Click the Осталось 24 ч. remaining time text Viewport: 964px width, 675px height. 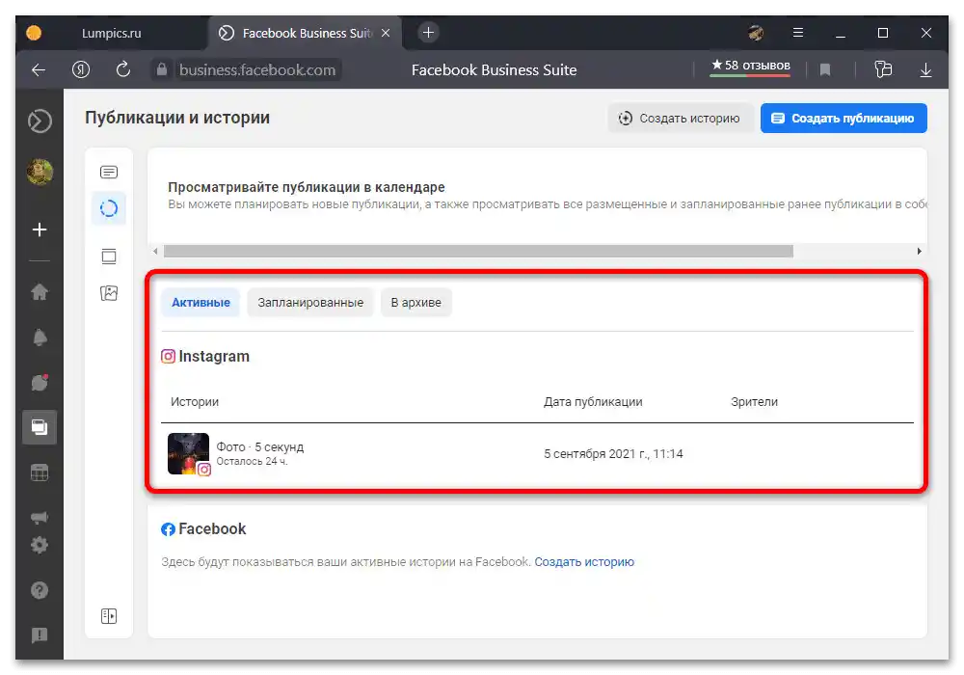pos(252,461)
